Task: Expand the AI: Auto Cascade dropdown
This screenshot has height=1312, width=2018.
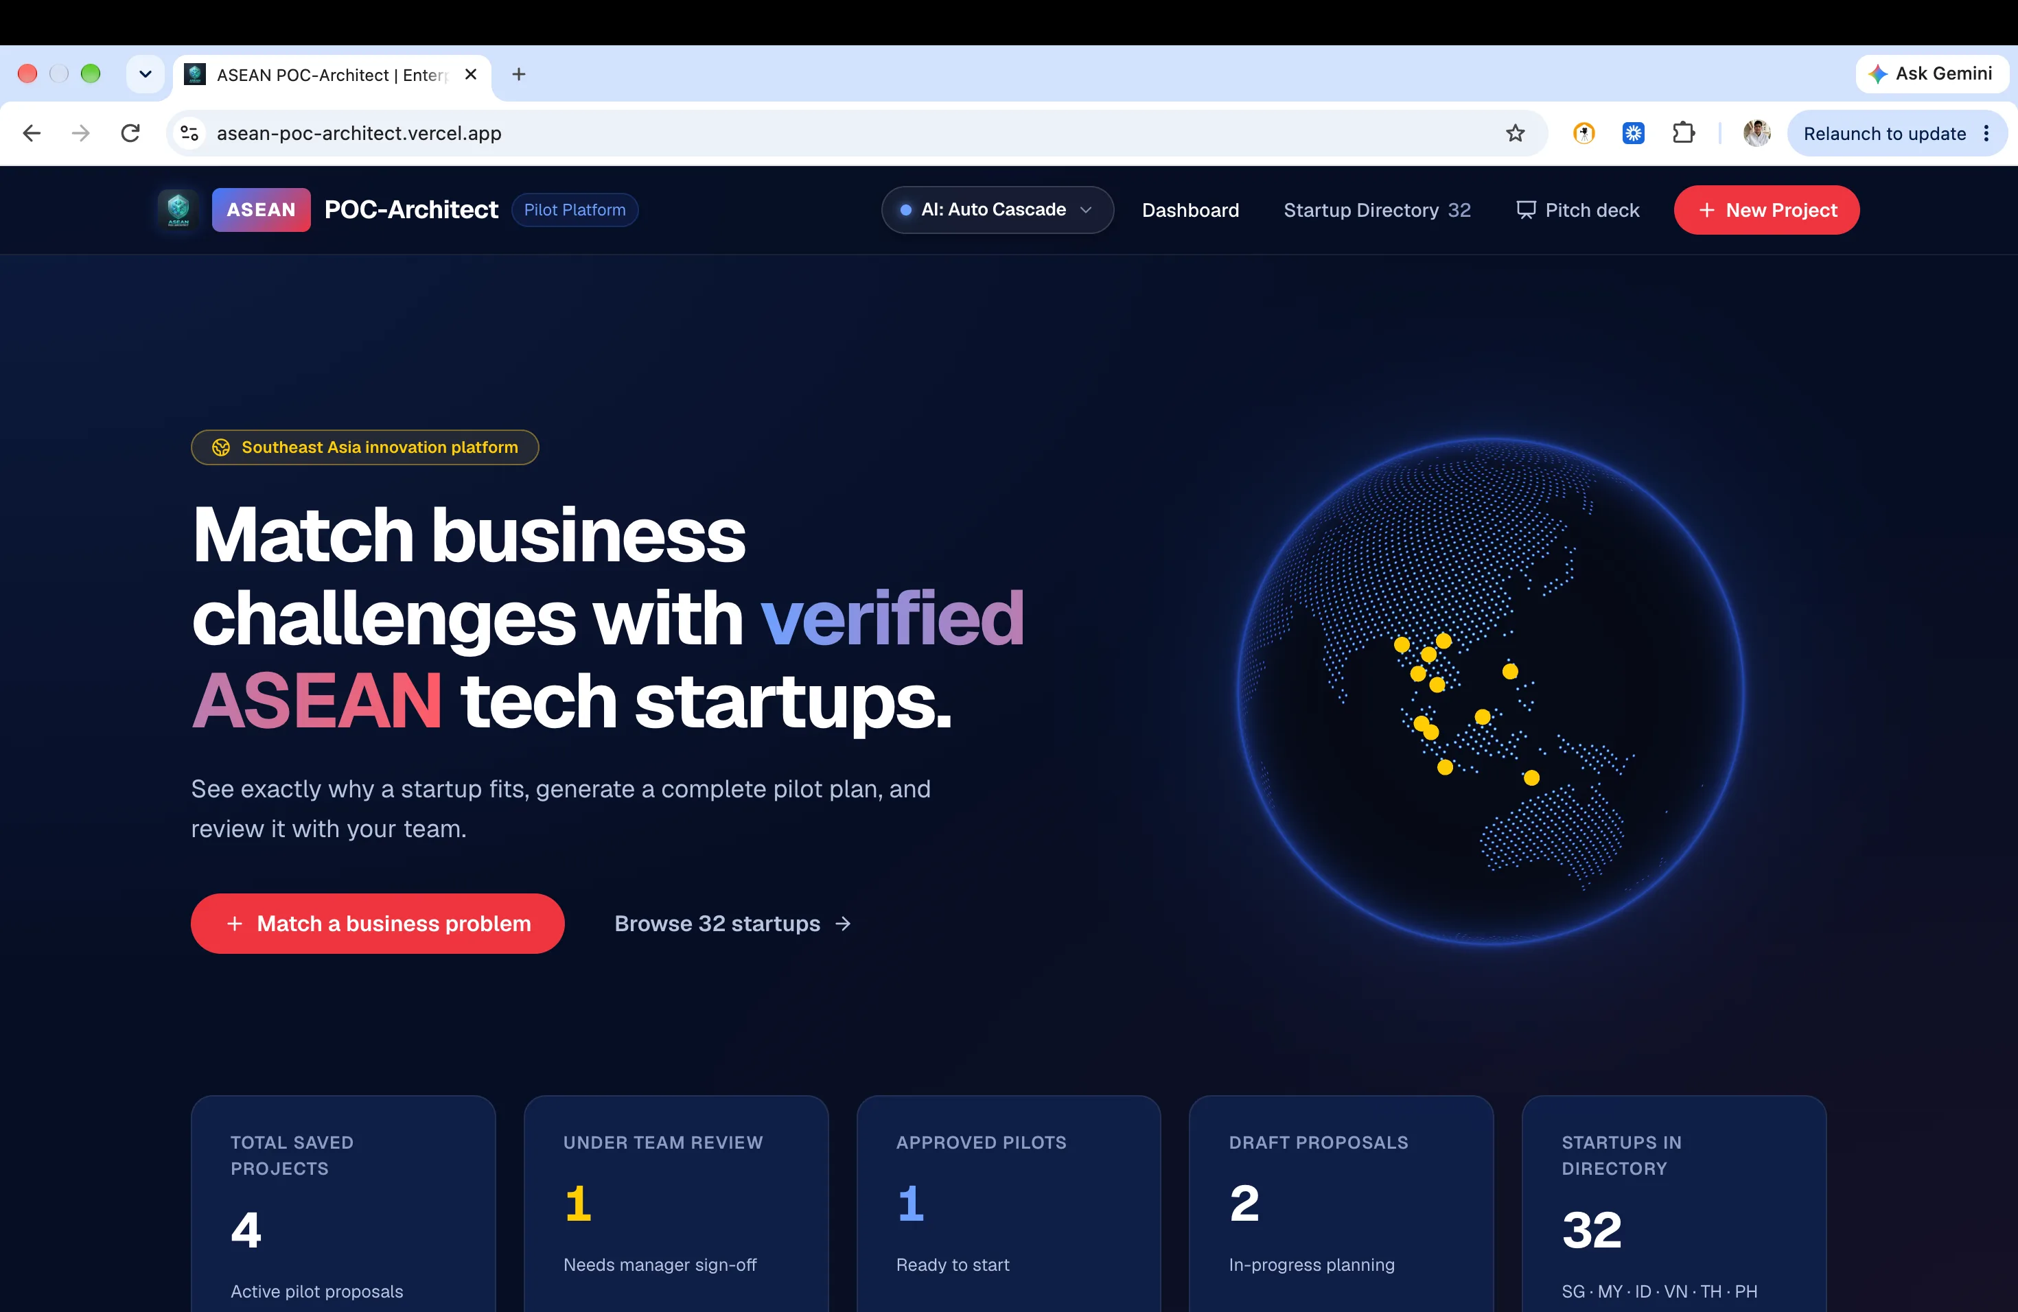Action: click(997, 210)
